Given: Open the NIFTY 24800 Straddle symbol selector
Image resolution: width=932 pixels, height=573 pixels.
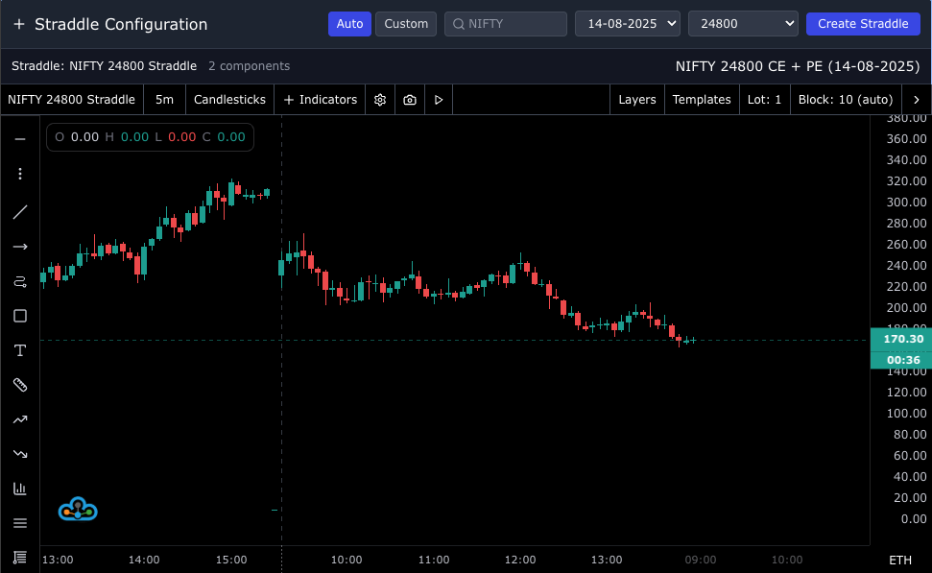Looking at the screenshot, I should [71, 99].
